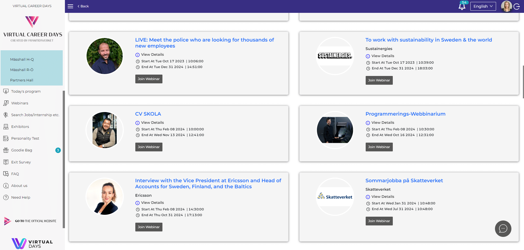Join the CV SKOLA webinar

(149, 147)
